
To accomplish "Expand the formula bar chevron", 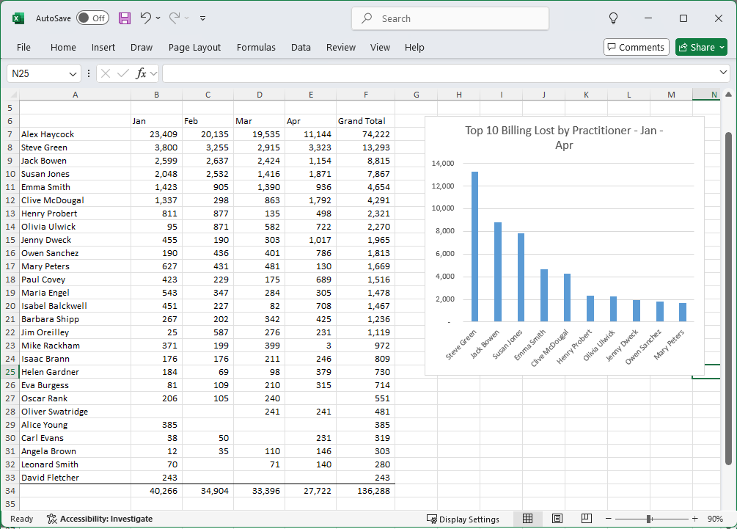I will pos(724,73).
